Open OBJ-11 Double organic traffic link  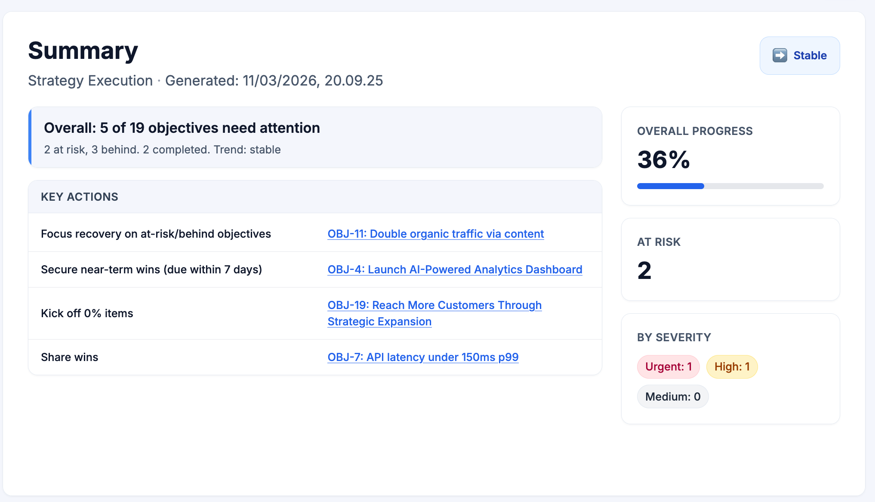[x=435, y=234]
